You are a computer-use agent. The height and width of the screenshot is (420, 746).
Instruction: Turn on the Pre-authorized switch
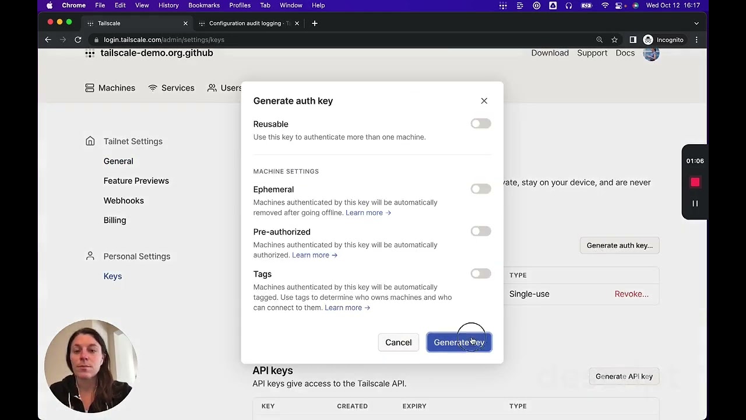(x=481, y=232)
